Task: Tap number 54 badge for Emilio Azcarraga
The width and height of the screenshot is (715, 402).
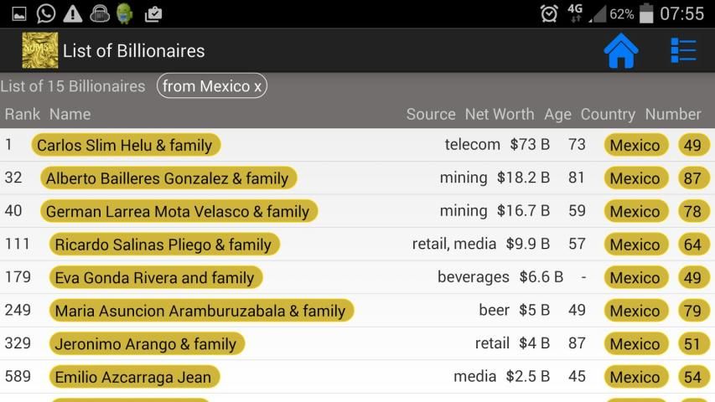Action: pyautogui.click(x=693, y=377)
